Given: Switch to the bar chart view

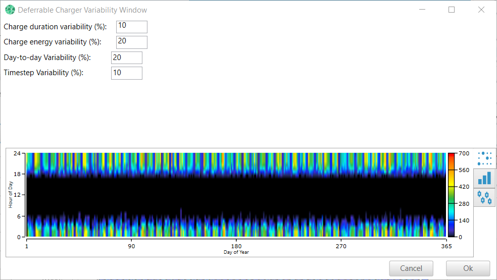Looking at the screenshot, I should pos(485,178).
